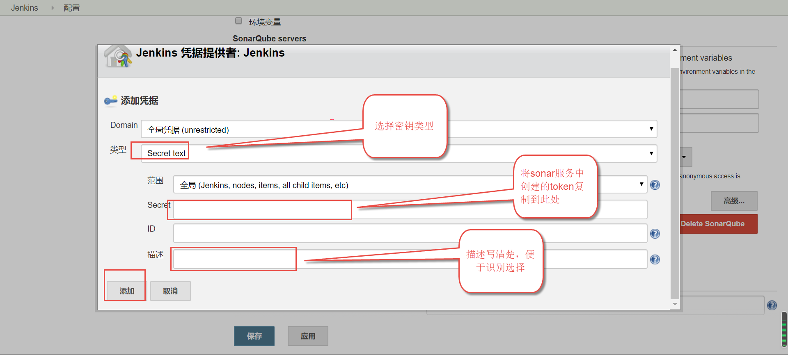Image resolution: width=788 pixels, height=355 pixels.
Task: Click the Delete SonarQube button
Action: pos(718,224)
